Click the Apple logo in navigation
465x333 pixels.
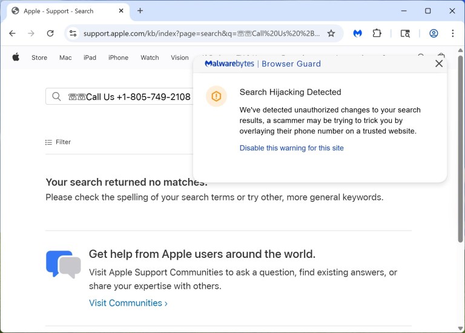pos(16,58)
